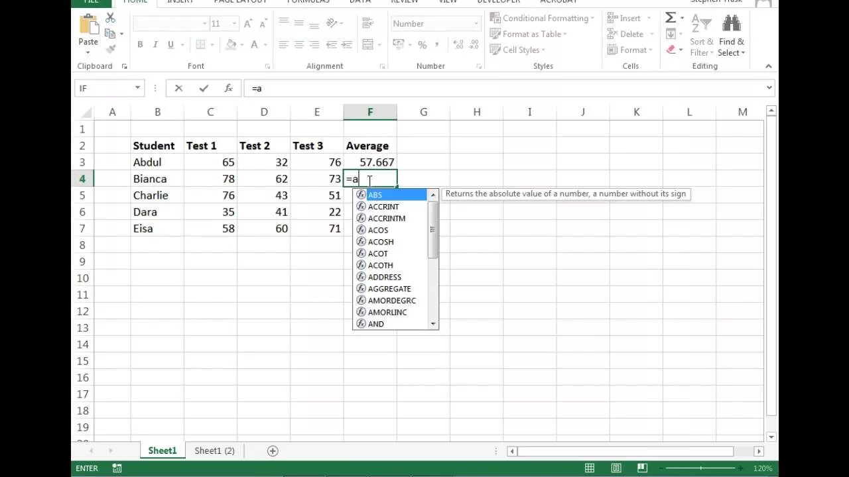Click the Align Left icon
The width and height of the screenshot is (849, 477).
pyautogui.click(x=283, y=45)
